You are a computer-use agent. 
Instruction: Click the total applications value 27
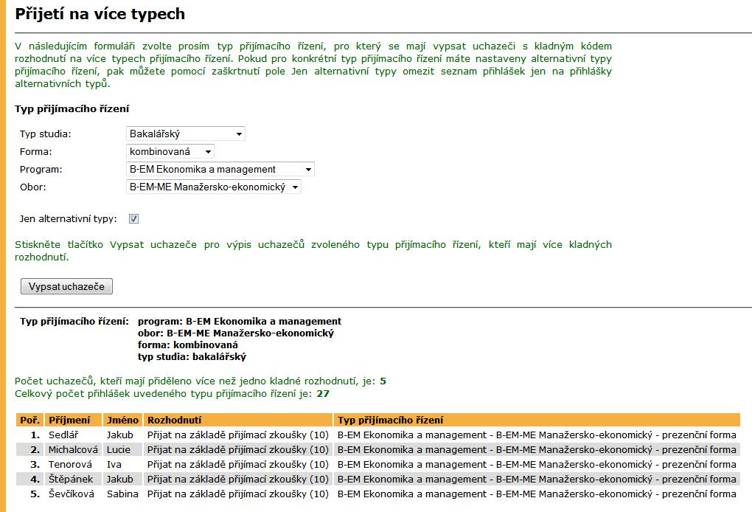click(323, 393)
